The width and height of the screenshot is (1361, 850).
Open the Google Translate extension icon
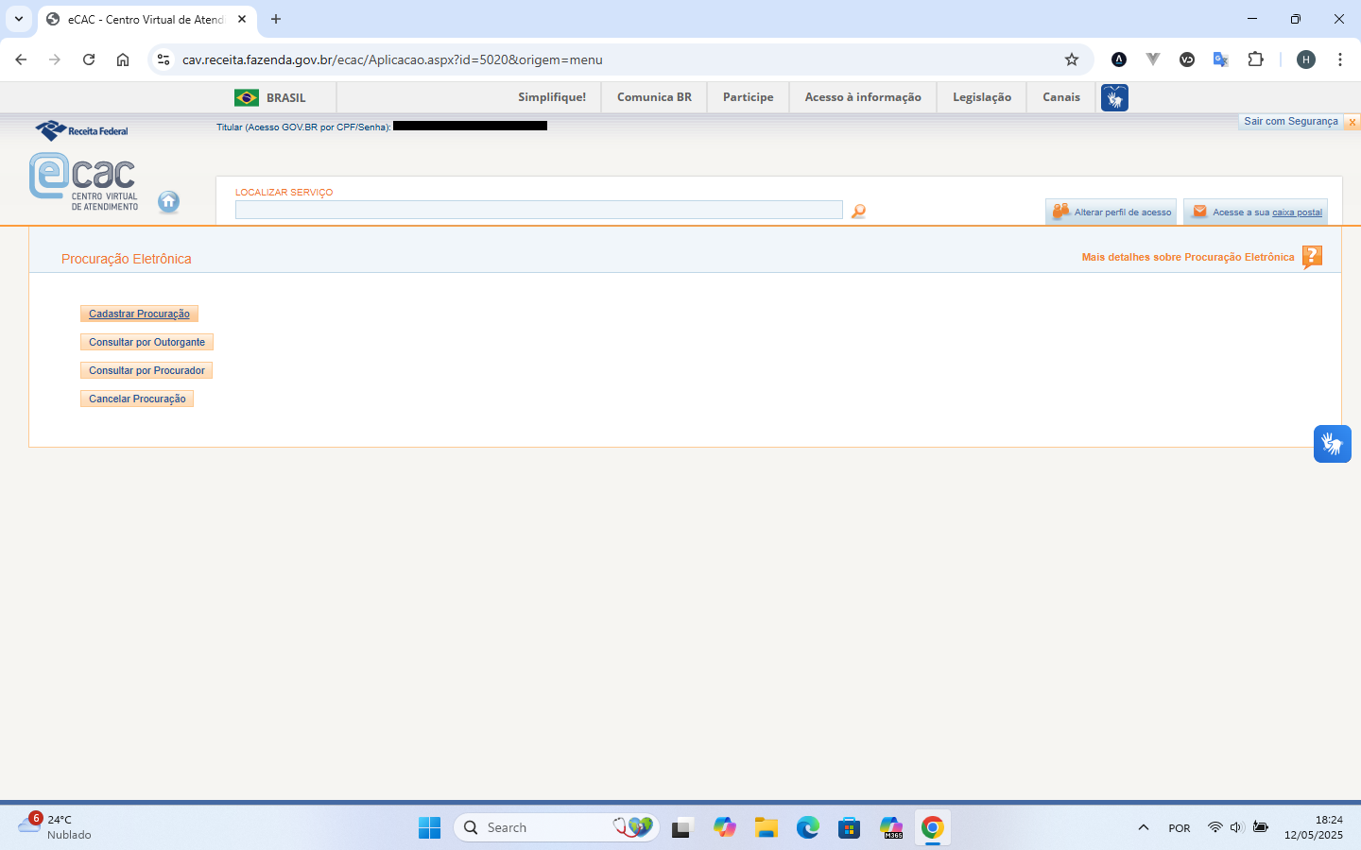[1220, 59]
